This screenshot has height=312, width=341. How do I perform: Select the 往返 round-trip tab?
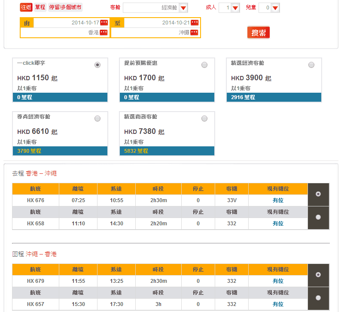tap(26, 7)
